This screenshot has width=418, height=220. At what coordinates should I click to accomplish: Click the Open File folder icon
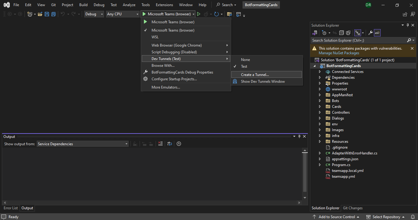tap(40, 14)
